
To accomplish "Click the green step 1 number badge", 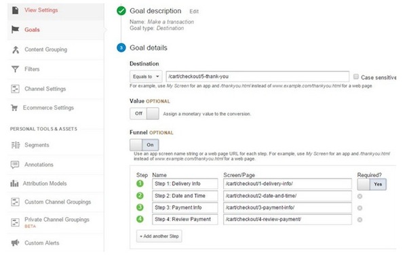I will click(x=140, y=184).
